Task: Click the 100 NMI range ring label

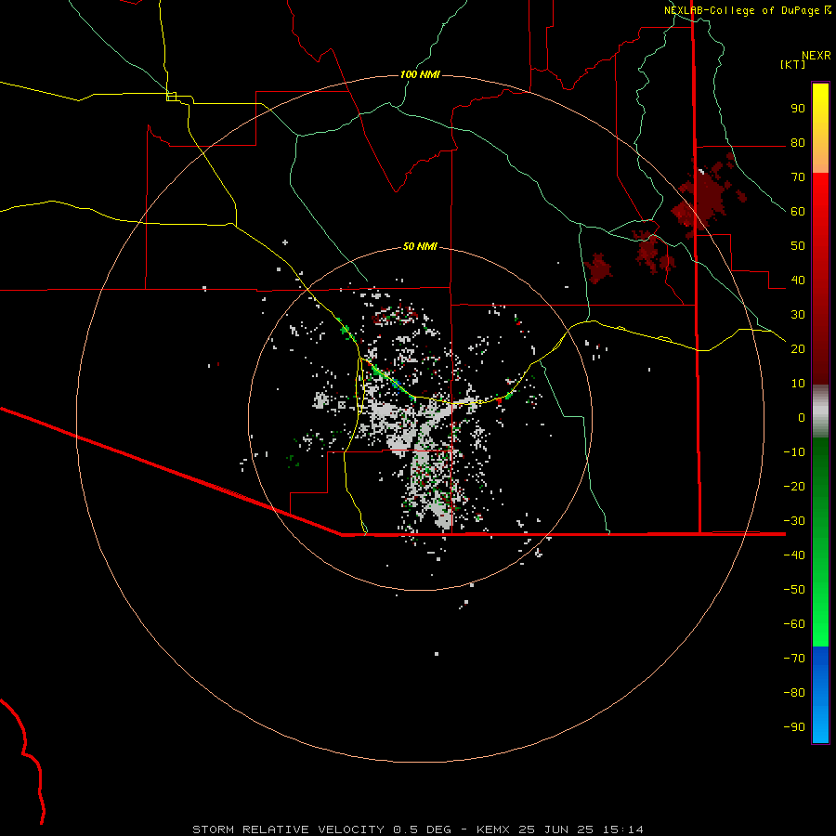Action: pyautogui.click(x=420, y=74)
